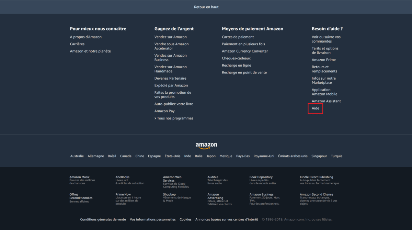Select the Brésil country link
The image size is (412, 230).
tap(112, 156)
